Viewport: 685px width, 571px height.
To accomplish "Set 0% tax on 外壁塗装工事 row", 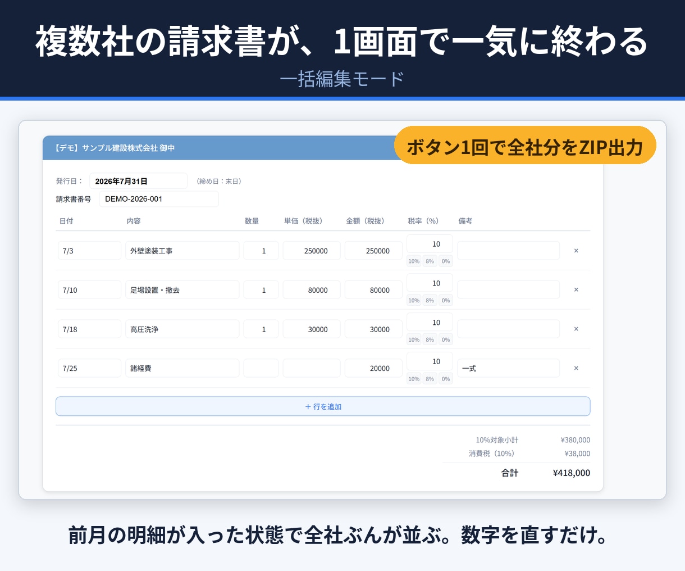I will click(x=446, y=261).
